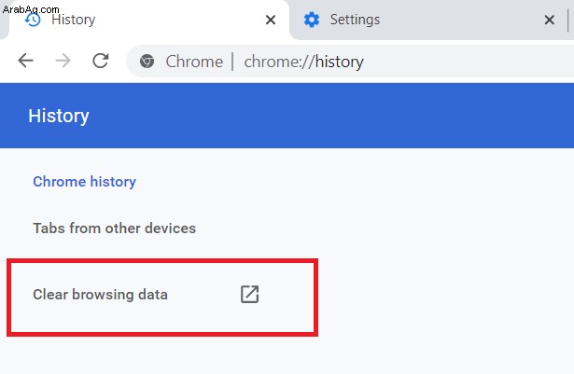Click the History tab's clock favicon
This screenshot has height=374, width=574.
pos(33,20)
